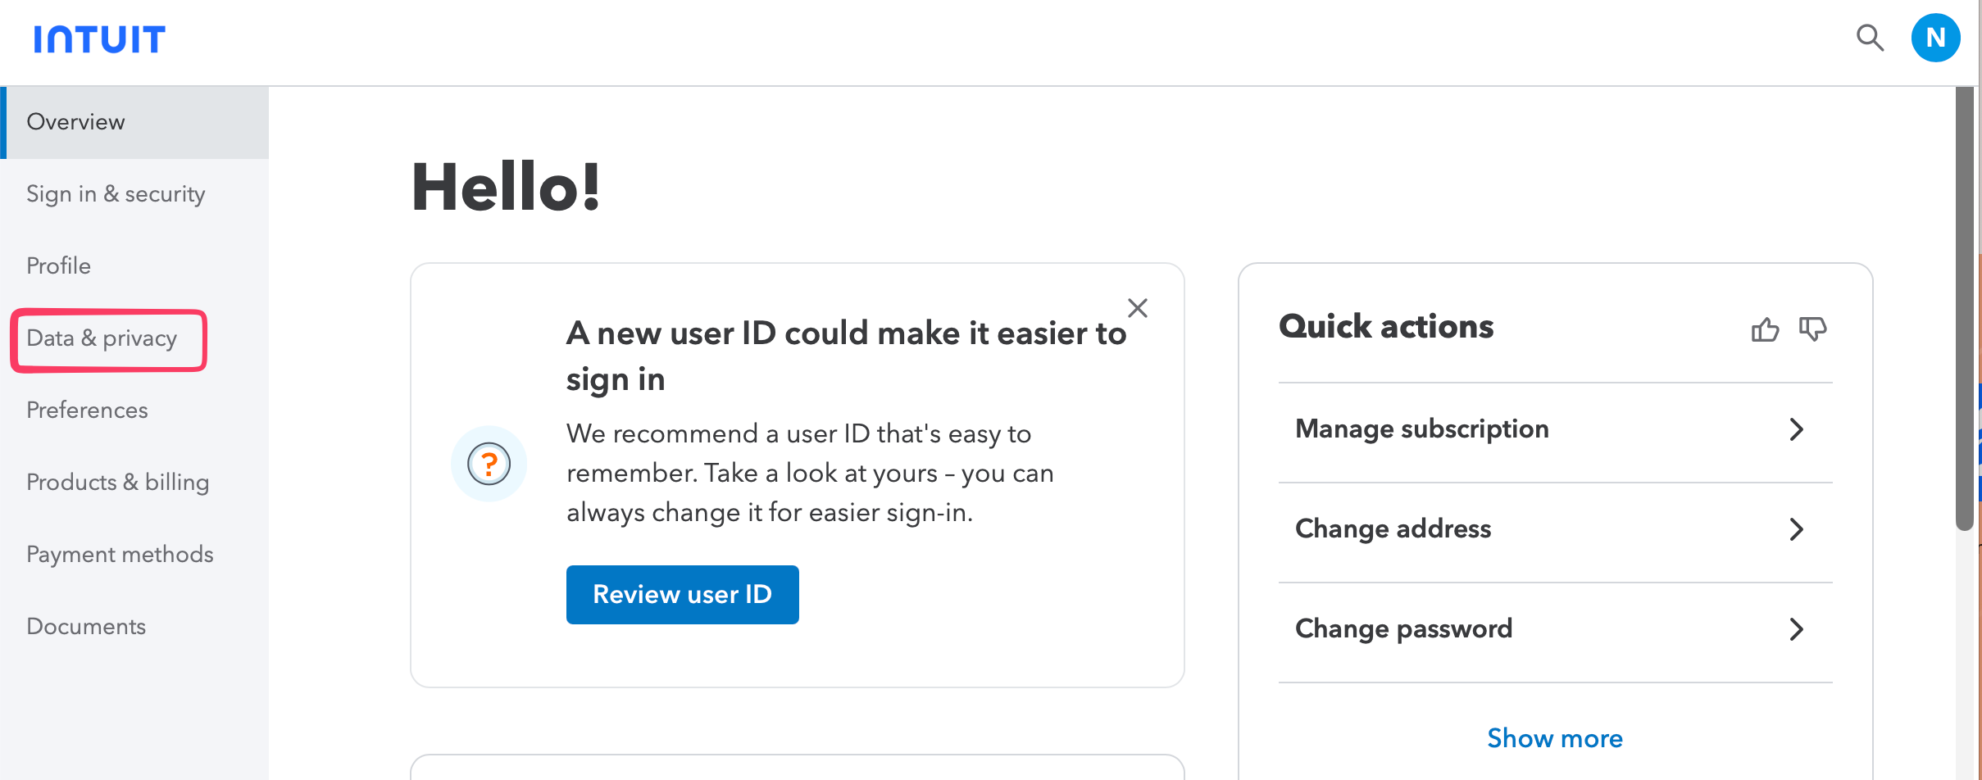Open Products & billing settings

tap(117, 482)
